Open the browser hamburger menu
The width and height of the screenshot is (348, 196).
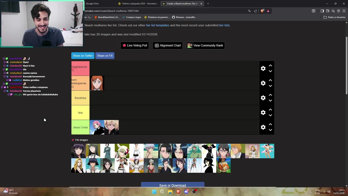click(344, 11)
